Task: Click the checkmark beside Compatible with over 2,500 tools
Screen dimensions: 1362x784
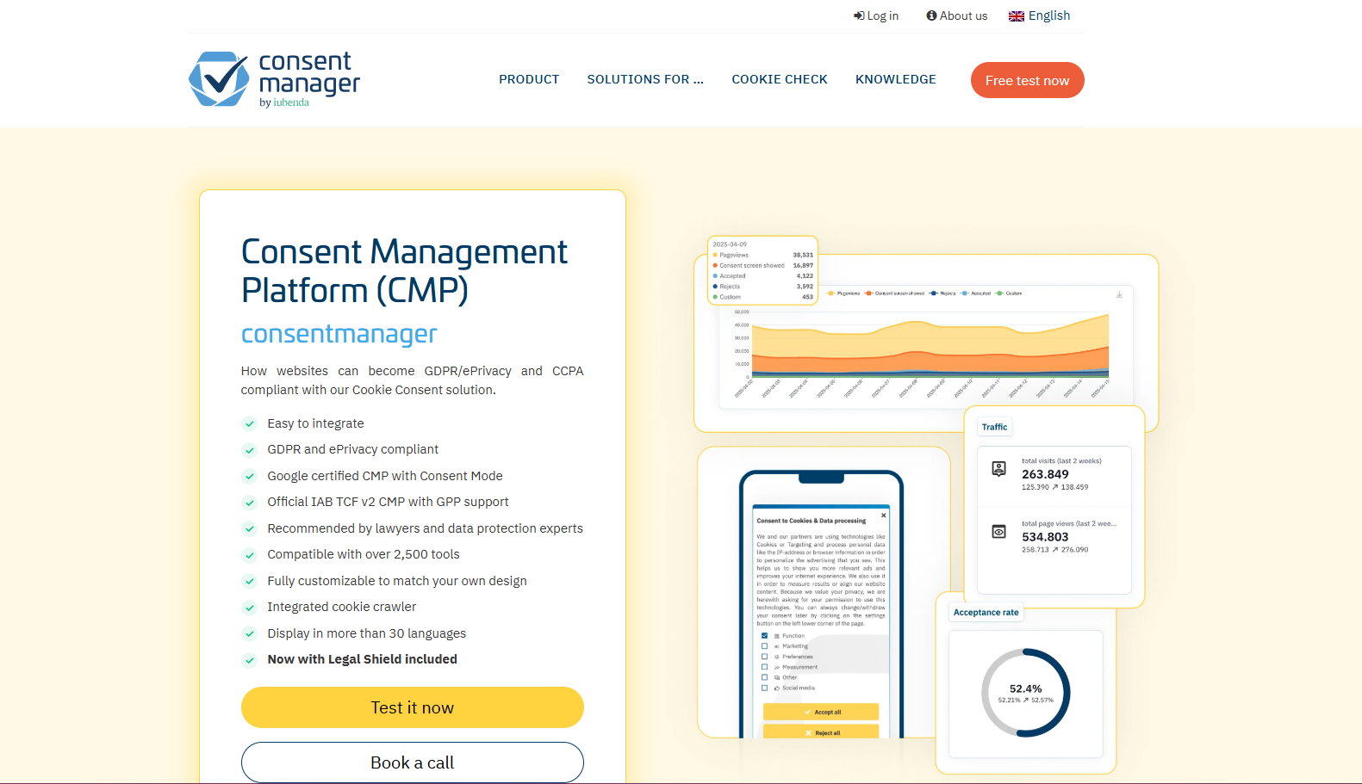Action: click(x=250, y=555)
